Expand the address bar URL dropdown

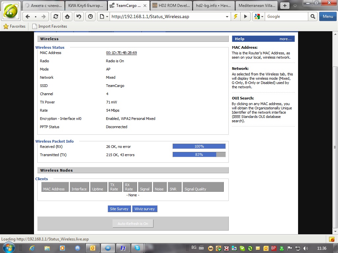click(227, 16)
